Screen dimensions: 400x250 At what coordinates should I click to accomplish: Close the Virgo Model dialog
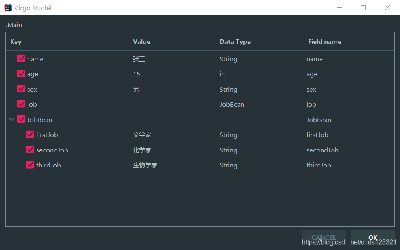point(387,8)
